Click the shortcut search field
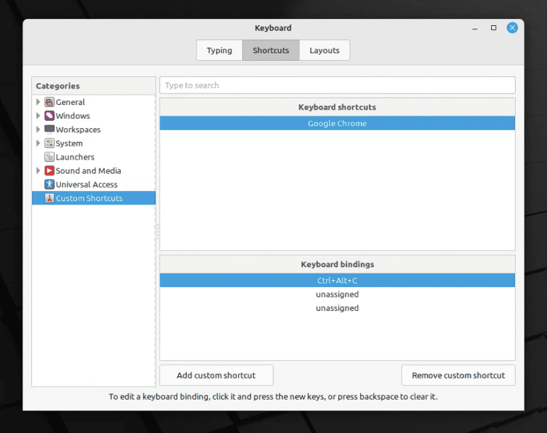This screenshot has width=547, height=433. [x=337, y=85]
